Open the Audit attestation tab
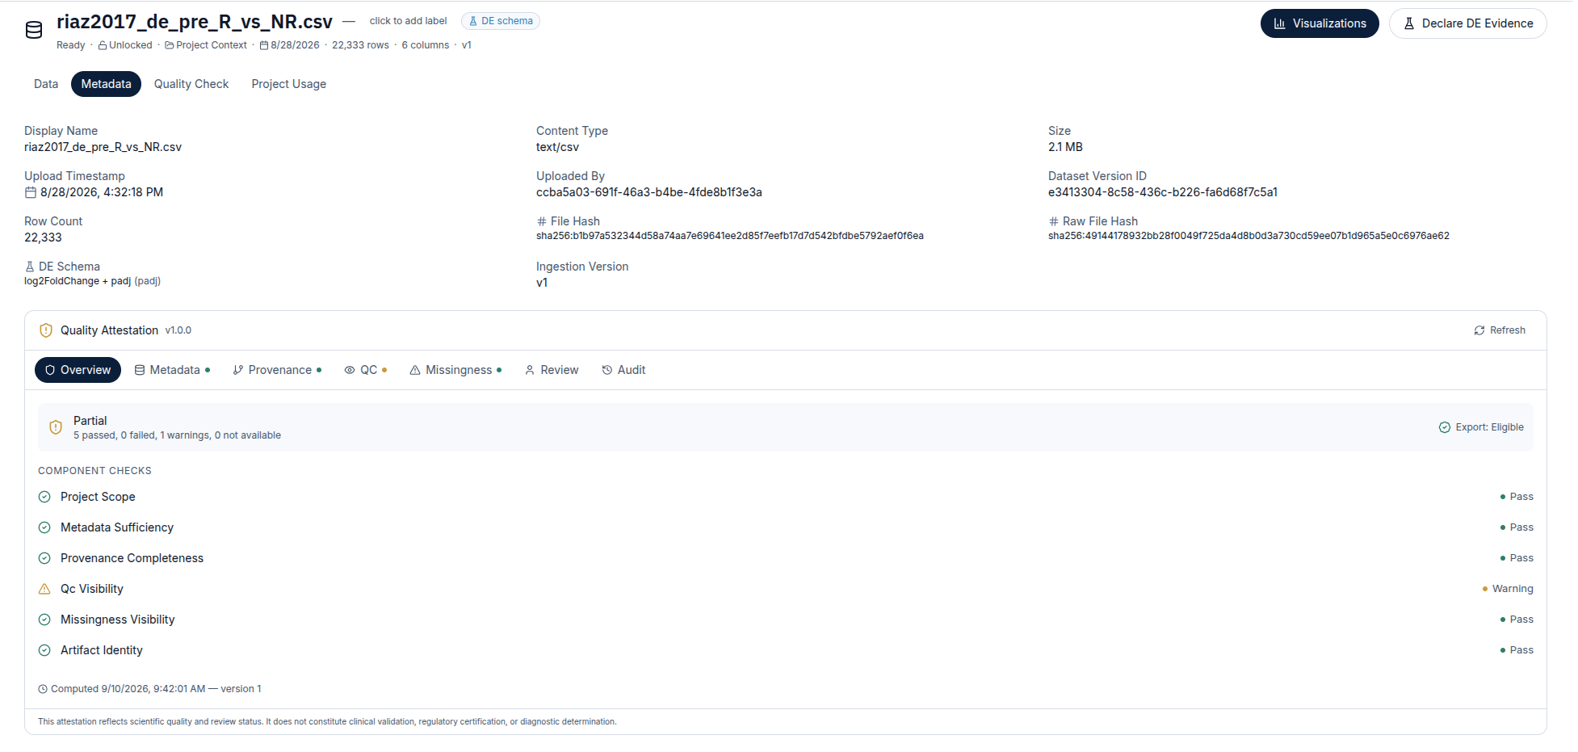 623,370
